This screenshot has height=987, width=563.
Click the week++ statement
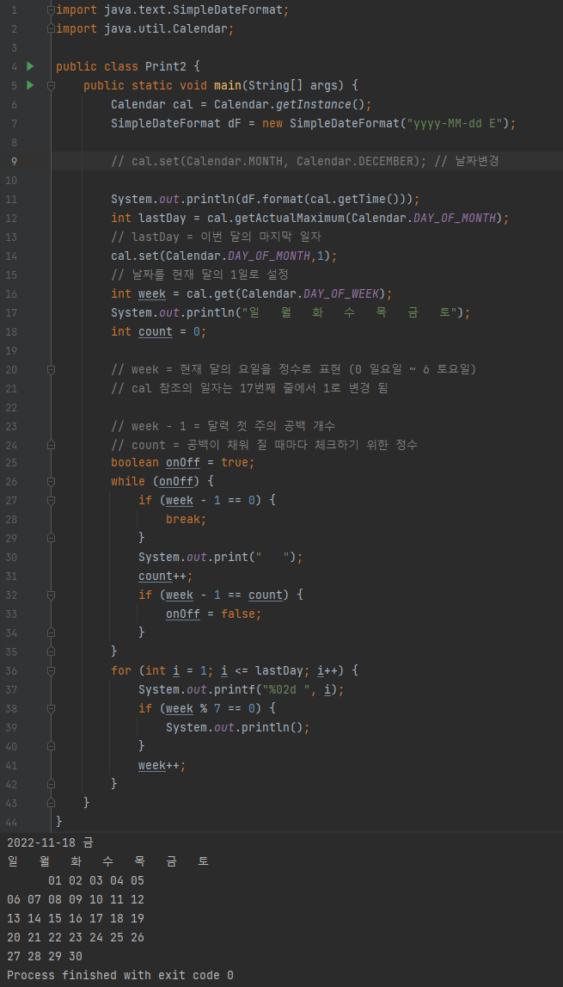(x=162, y=766)
